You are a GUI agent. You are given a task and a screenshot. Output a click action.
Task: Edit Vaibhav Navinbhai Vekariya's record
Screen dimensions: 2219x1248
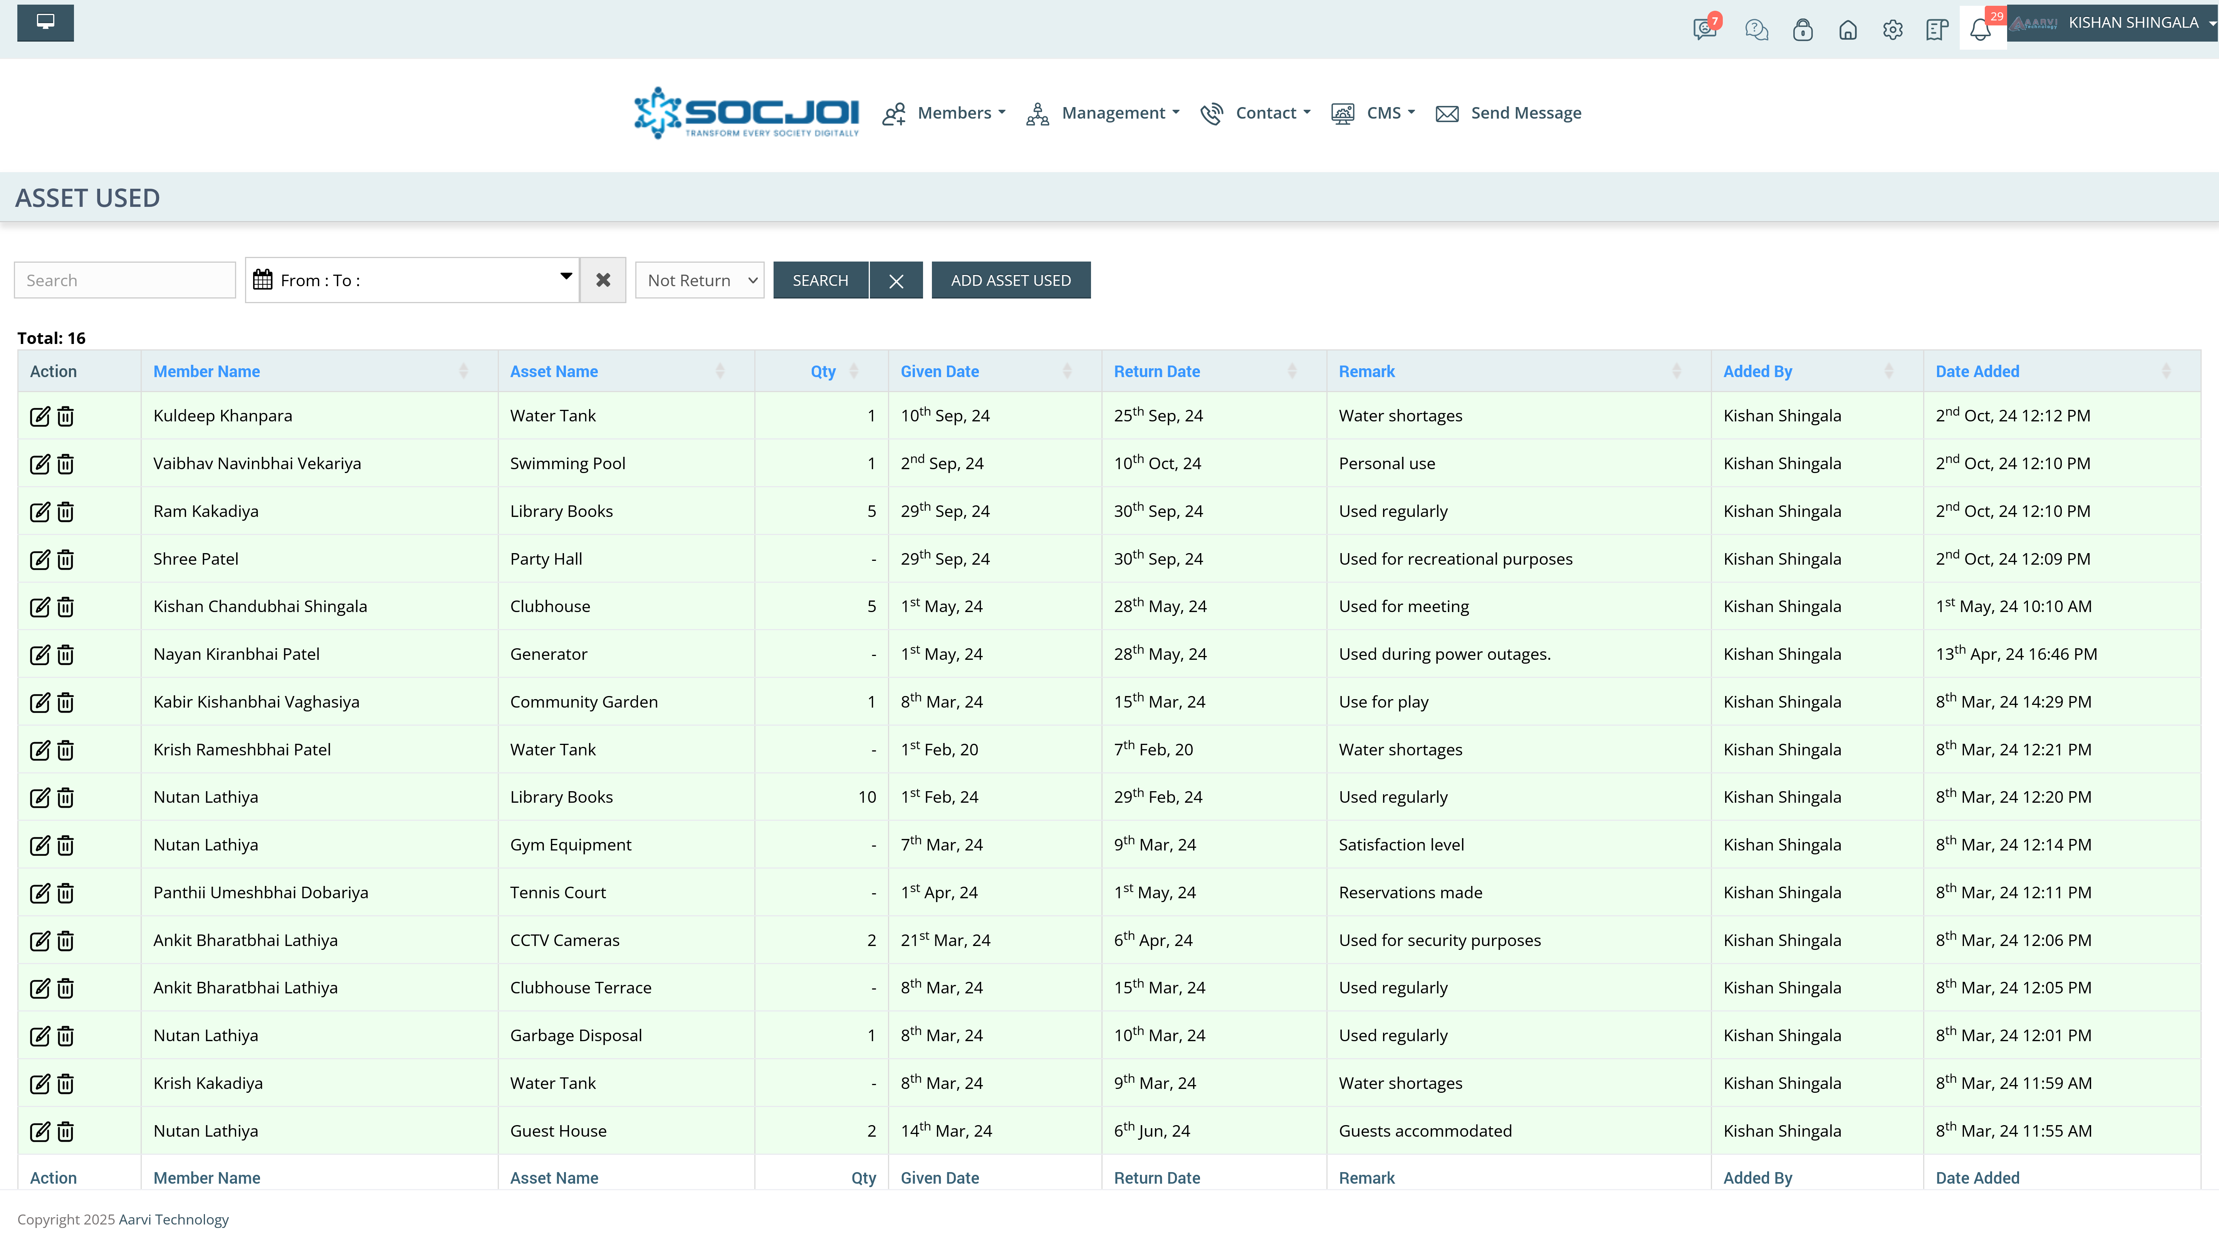(x=40, y=464)
